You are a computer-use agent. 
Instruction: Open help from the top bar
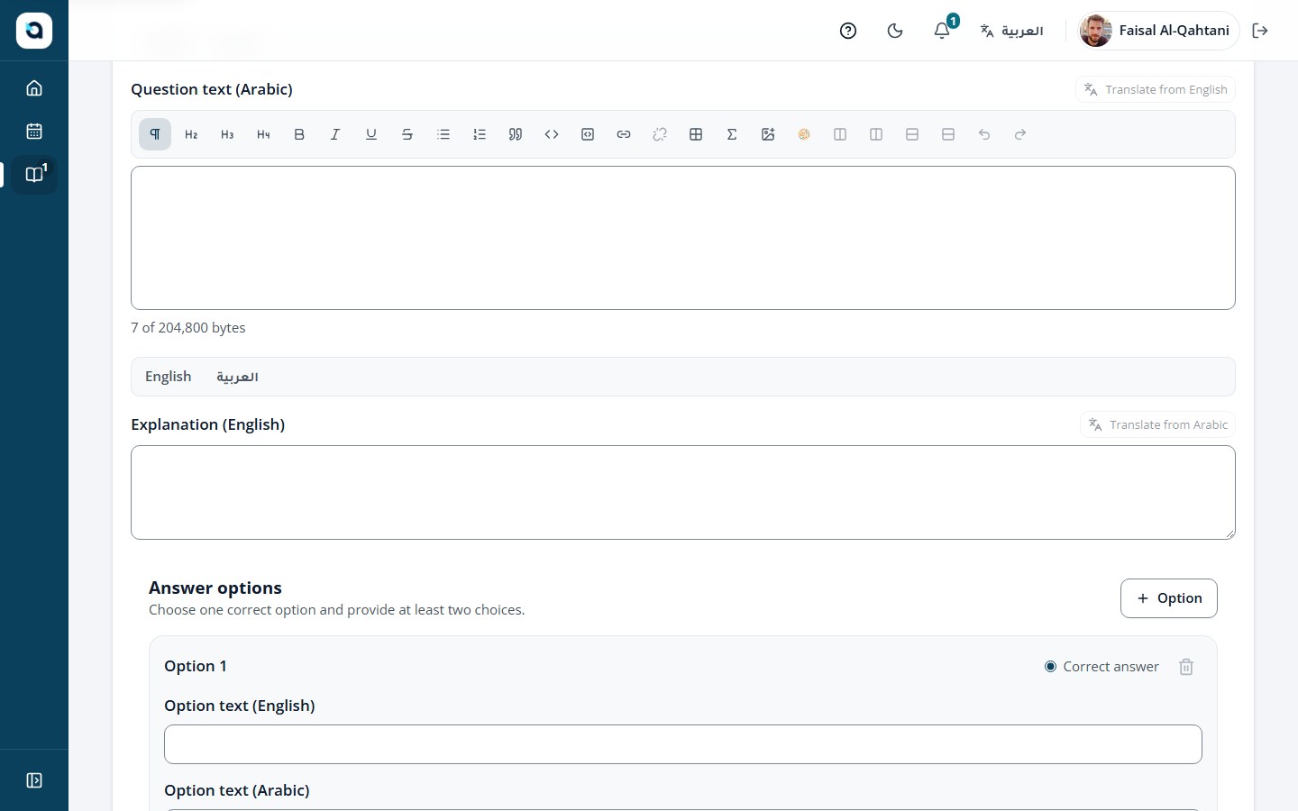coord(848,31)
